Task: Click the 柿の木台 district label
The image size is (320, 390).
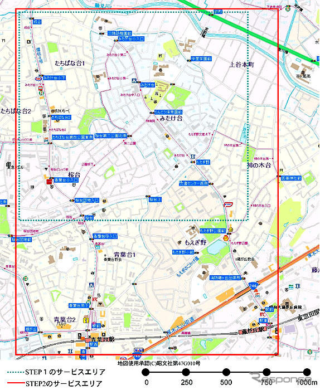Action: pos(259,165)
